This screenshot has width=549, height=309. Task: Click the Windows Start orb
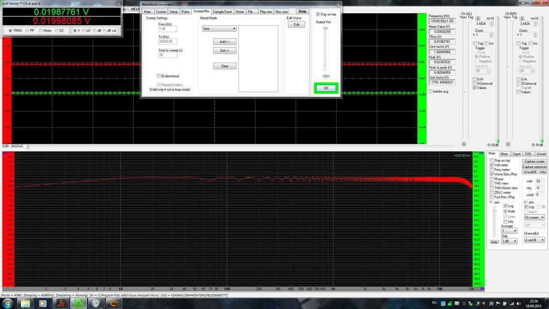coord(8,303)
